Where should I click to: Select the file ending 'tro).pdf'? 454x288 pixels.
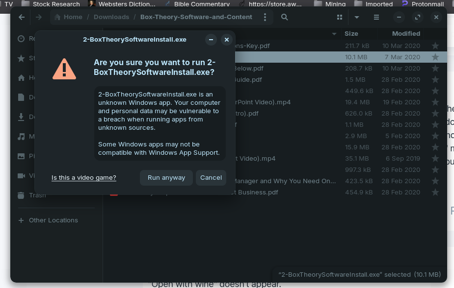click(247, 113)
